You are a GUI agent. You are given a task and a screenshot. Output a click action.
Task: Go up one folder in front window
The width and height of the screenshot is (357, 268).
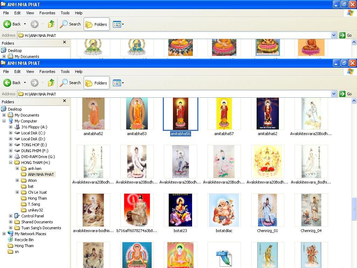[x=51, y=83]
